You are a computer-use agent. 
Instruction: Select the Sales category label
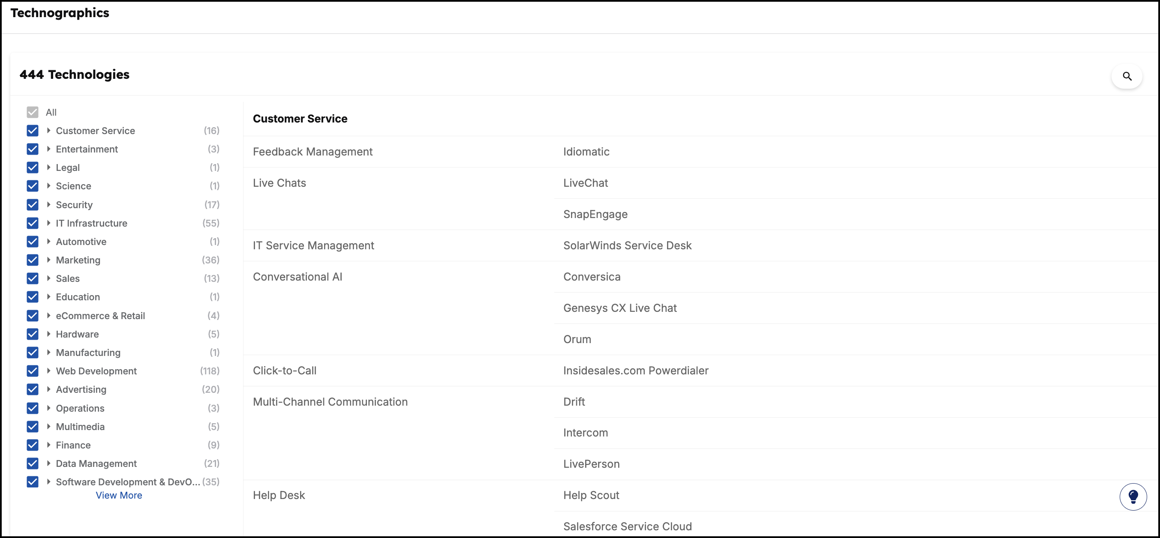[68, 278]
